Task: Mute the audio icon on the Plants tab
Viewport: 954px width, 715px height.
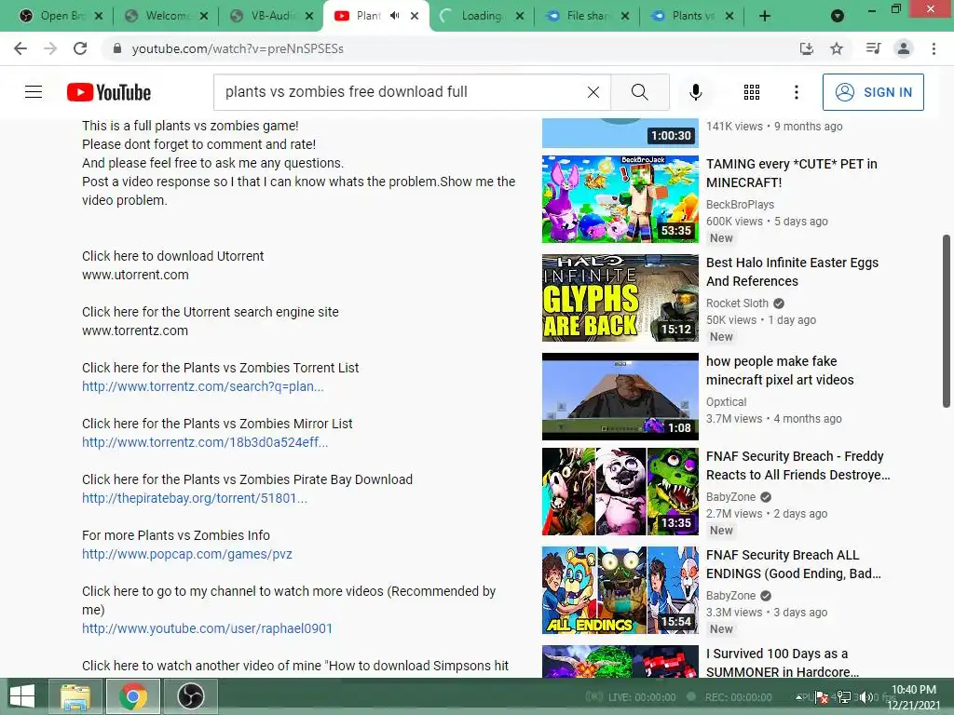Action: [395, 16]
